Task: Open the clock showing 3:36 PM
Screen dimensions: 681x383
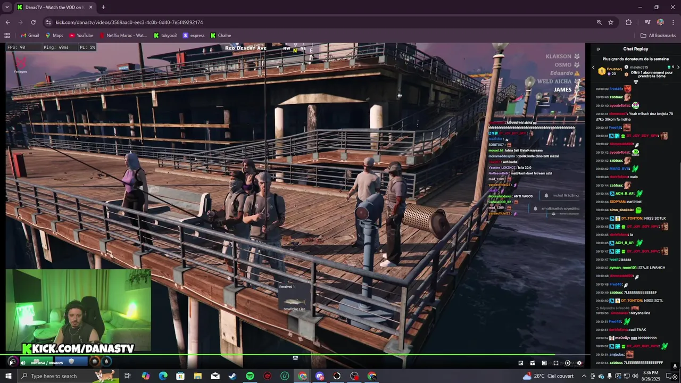Action: [x=651, y=376]
